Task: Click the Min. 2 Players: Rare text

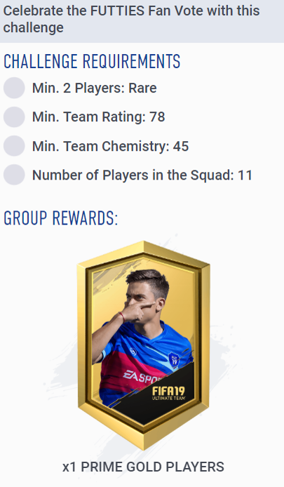Action: [x=95, y=88]
